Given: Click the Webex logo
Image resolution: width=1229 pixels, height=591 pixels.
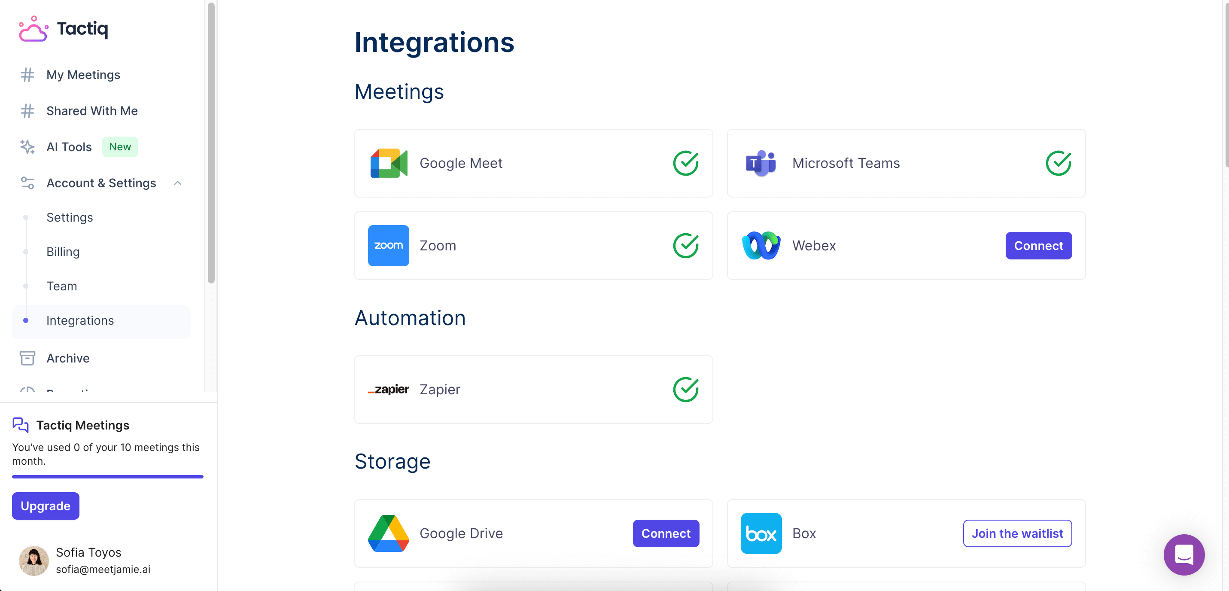Looking at the screenshot, I should (x=761, y=246).
